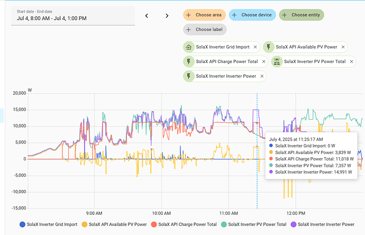The height and width of the screenshot is (235, 365).
Task: Click lightning icon on SolaX API Available PV Power chip
Action: [269, 47]
